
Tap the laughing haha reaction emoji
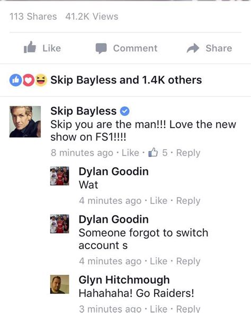click(41, 80)
